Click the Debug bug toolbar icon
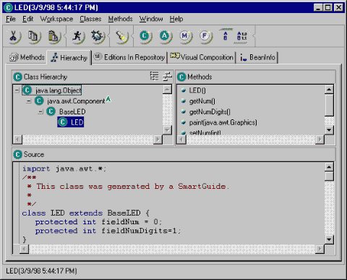Viewport: 347px width, 280px height. pos(98,36)
